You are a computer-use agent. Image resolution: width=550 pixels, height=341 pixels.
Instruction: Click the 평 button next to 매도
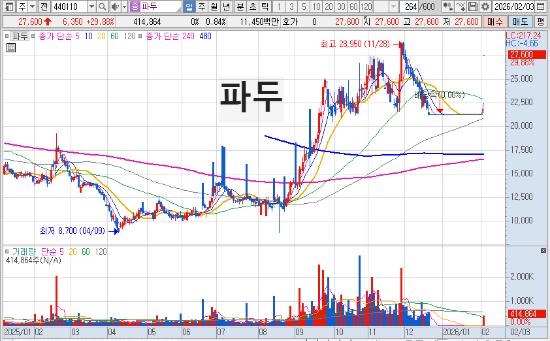tap(541, 22)
